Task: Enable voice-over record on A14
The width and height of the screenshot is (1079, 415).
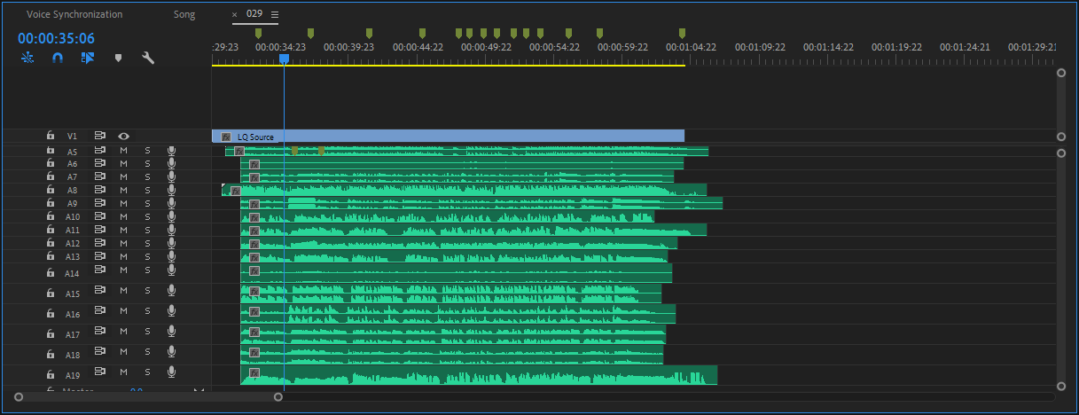Action: click(x=172, y=270)
